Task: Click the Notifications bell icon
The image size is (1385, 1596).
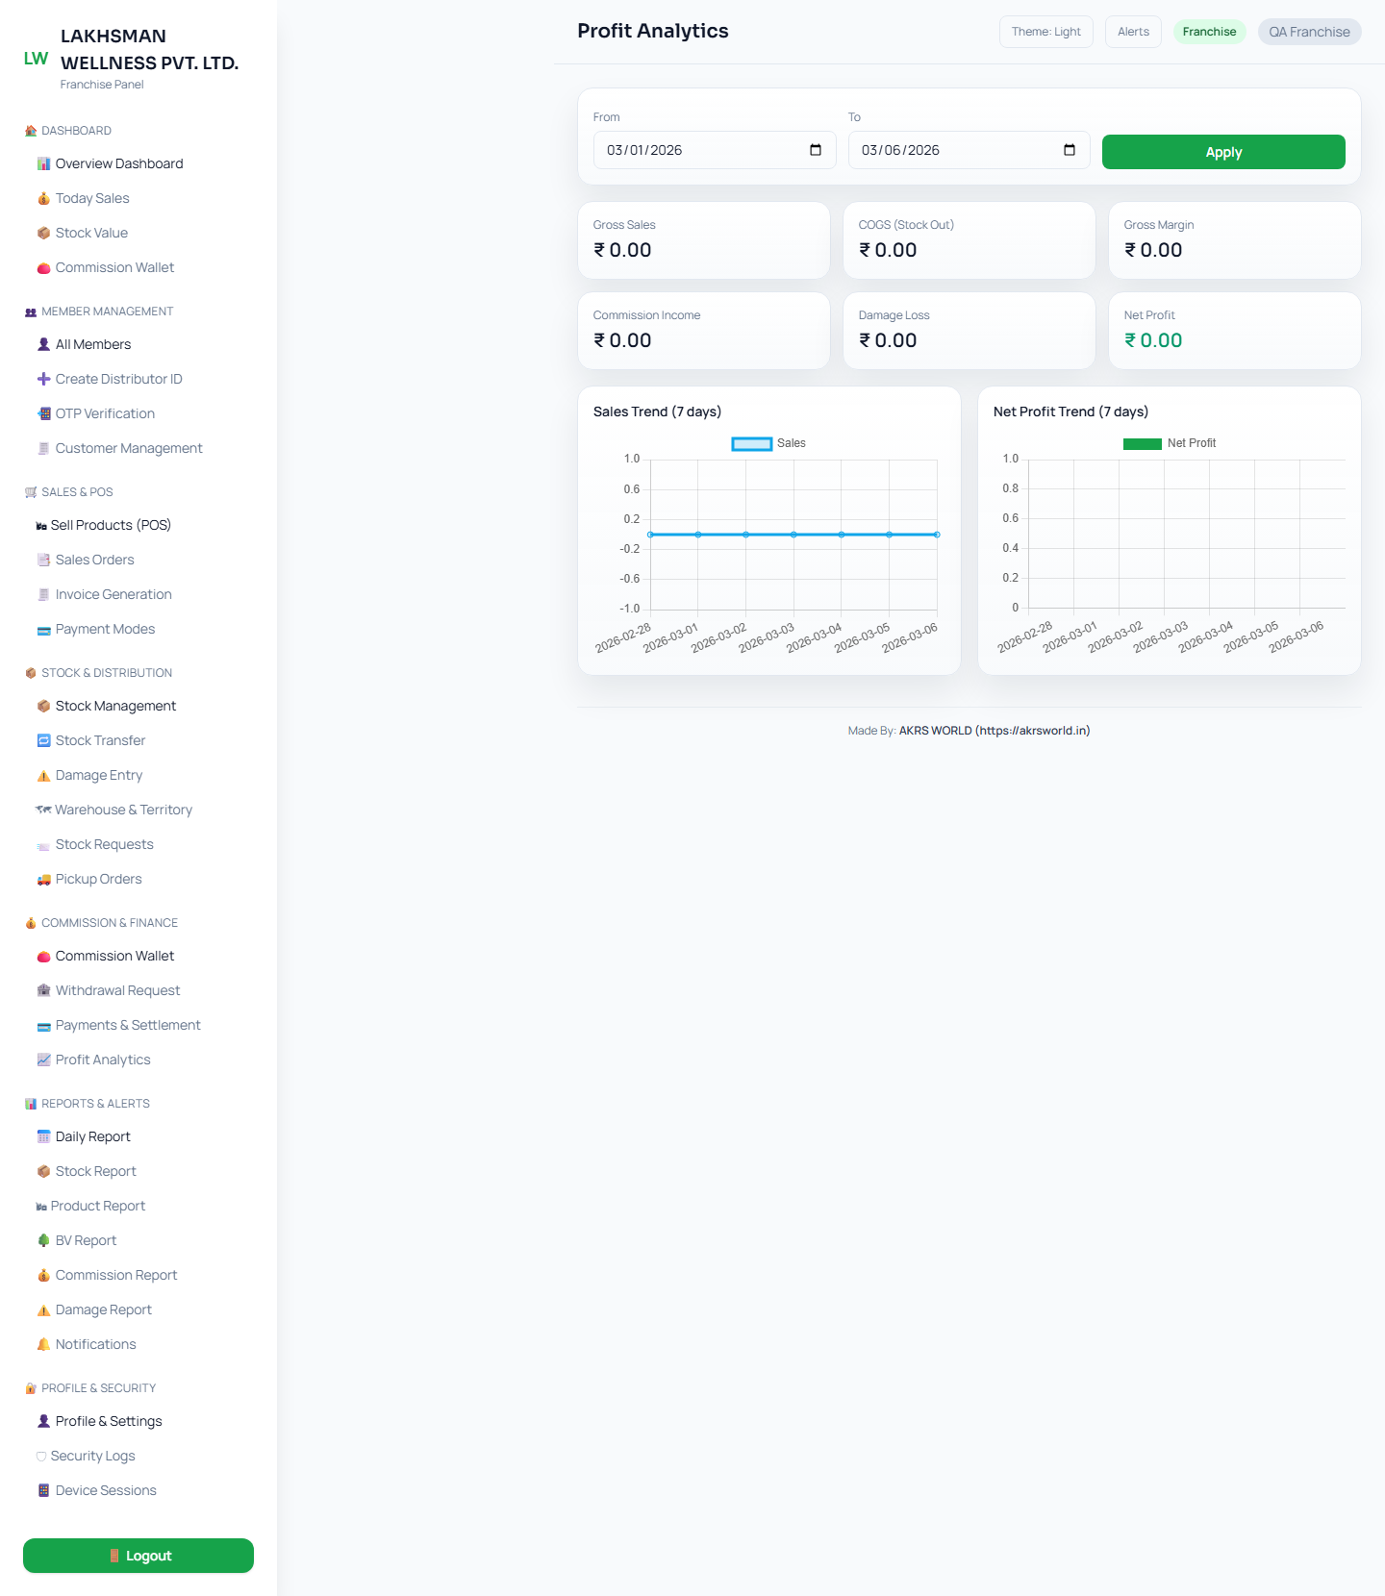Action: (43, 1345)
